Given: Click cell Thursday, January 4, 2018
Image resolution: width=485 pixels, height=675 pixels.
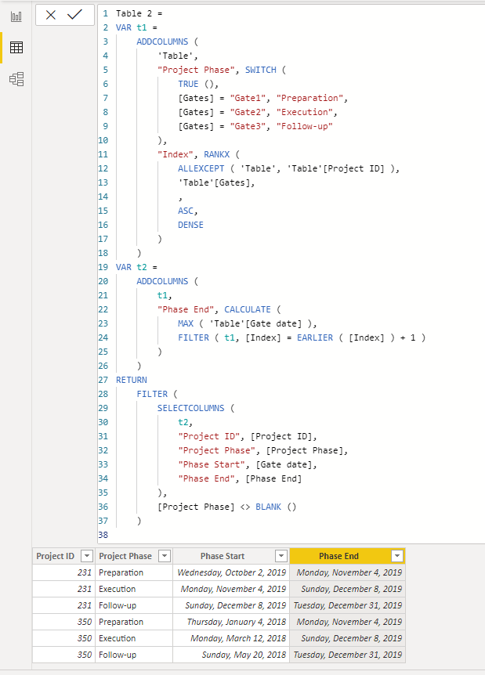Looking at the screenshot, I should 231,622.
